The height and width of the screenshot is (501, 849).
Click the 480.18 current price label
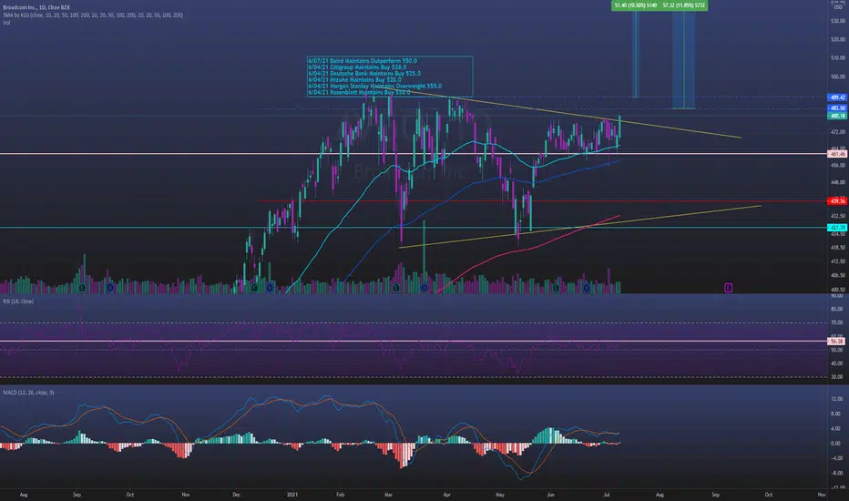point(837,116)
